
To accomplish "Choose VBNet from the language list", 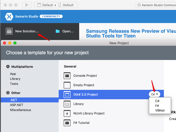I will tap(160, 111).
